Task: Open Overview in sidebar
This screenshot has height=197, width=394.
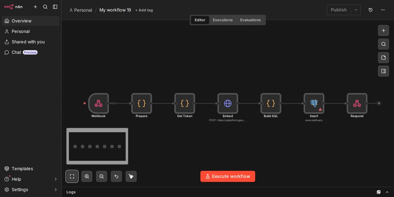Action: coord(31,21)
